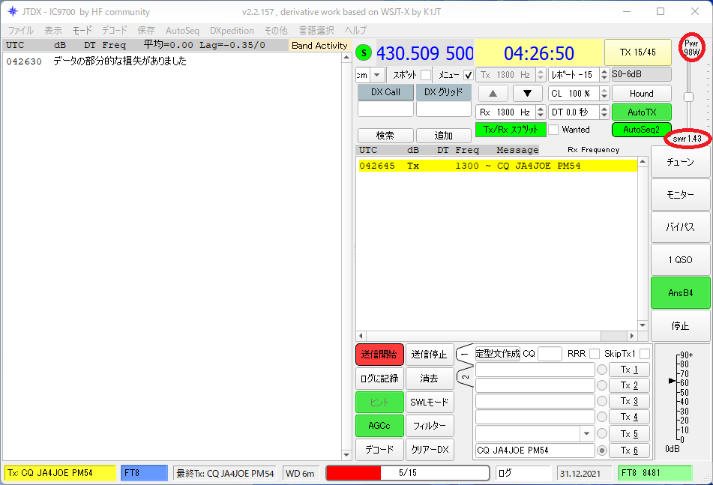Screen dimensions: 713x485
Task: Toggle the AutoTX button
Action: [x=642, y=112]
